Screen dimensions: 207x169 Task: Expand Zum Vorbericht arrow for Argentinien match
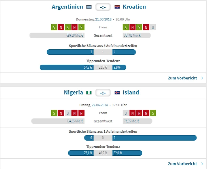(x=202, y=78)
